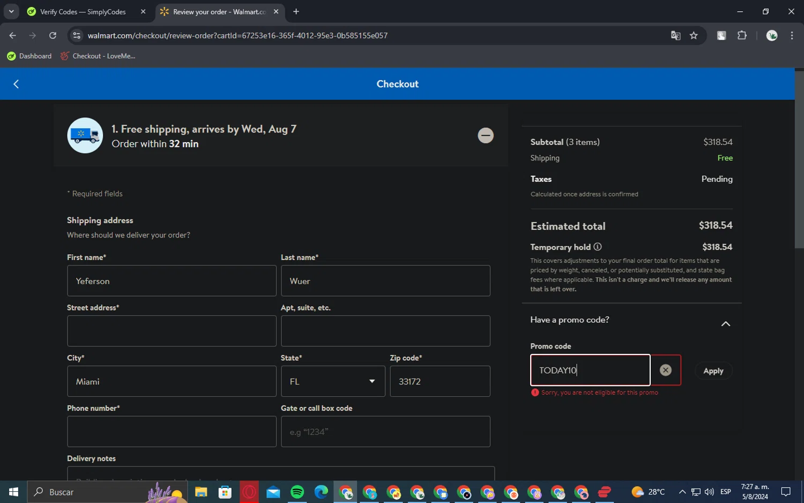Open the Mail app from taskbar
The width and height of the screenshot is (804, 503).
point(273,492)
